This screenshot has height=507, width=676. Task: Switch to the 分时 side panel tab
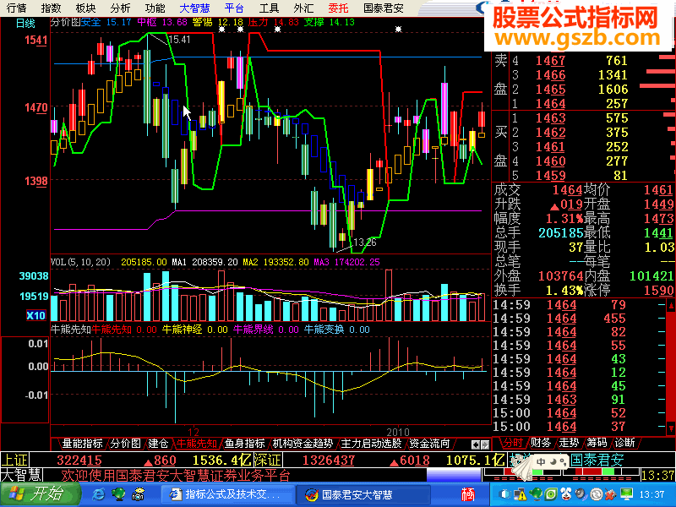(514, 443)
